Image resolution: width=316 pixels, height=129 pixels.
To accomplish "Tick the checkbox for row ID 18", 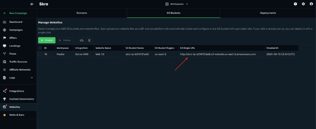I will coord(40,54).
